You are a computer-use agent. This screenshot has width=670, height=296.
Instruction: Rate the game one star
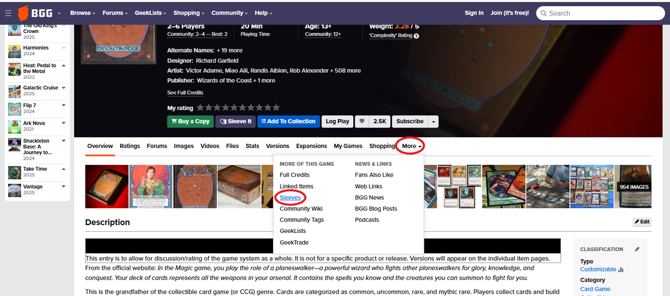(x=200, y=107)
